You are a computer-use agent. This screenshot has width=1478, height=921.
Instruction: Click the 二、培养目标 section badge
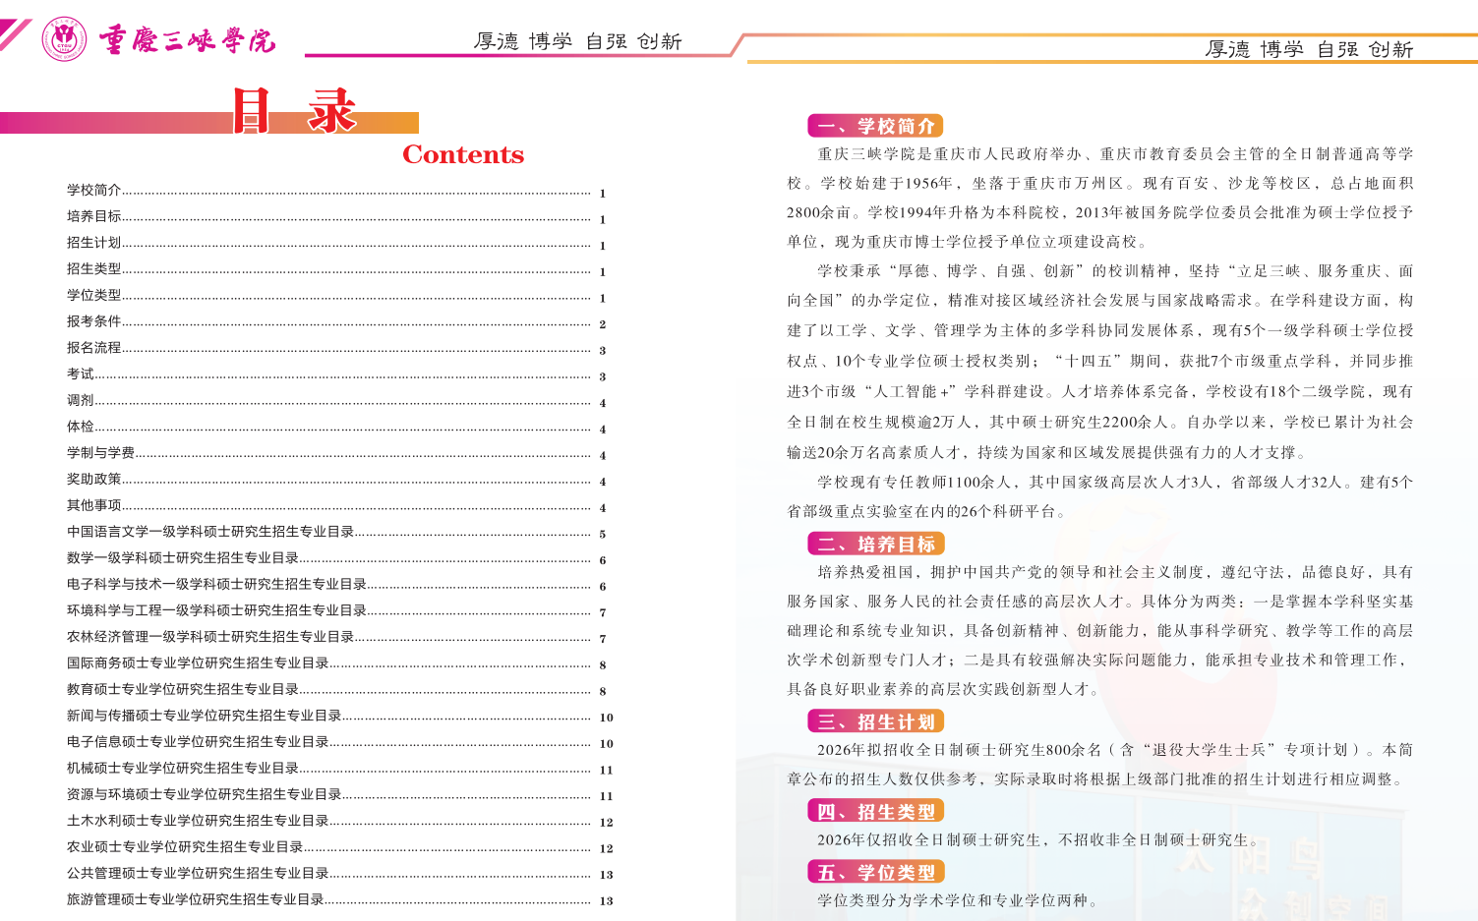coord(875,544)
